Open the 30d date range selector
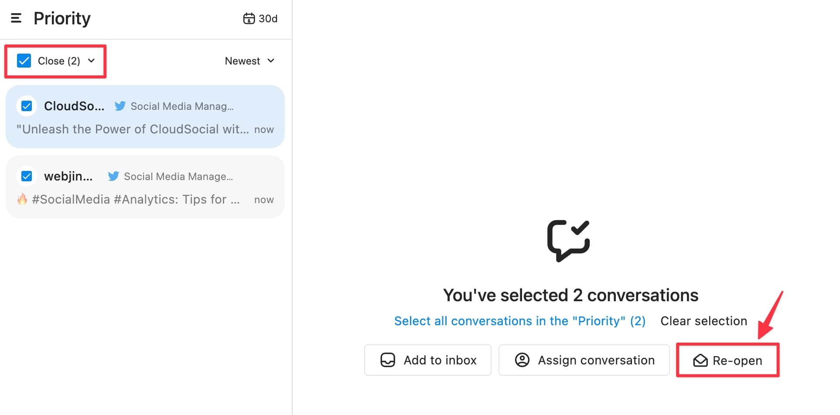 click(260, 18)
